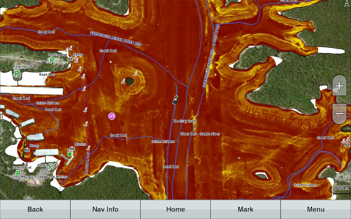Tap the camera icon above the Marina fuel pump
Viewport: 351px width, 219px height.
point(71,148)
